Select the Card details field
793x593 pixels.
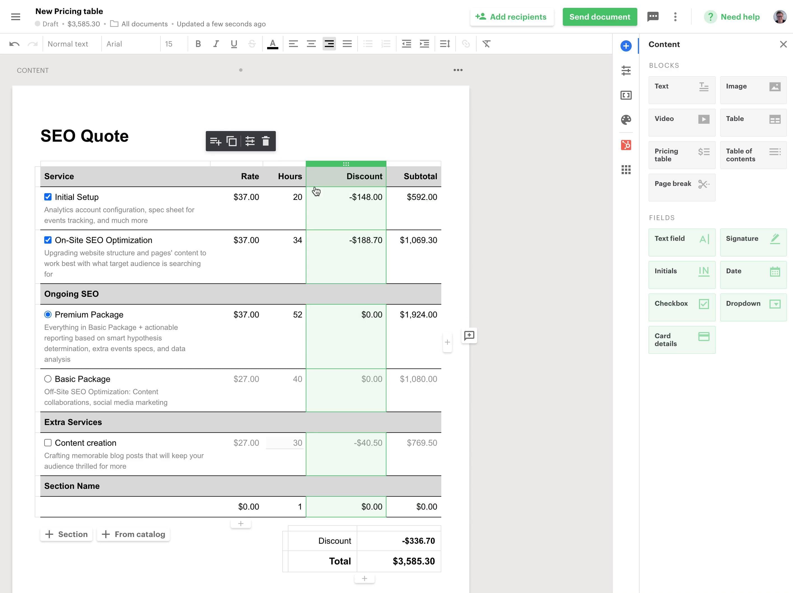[682, 340]
